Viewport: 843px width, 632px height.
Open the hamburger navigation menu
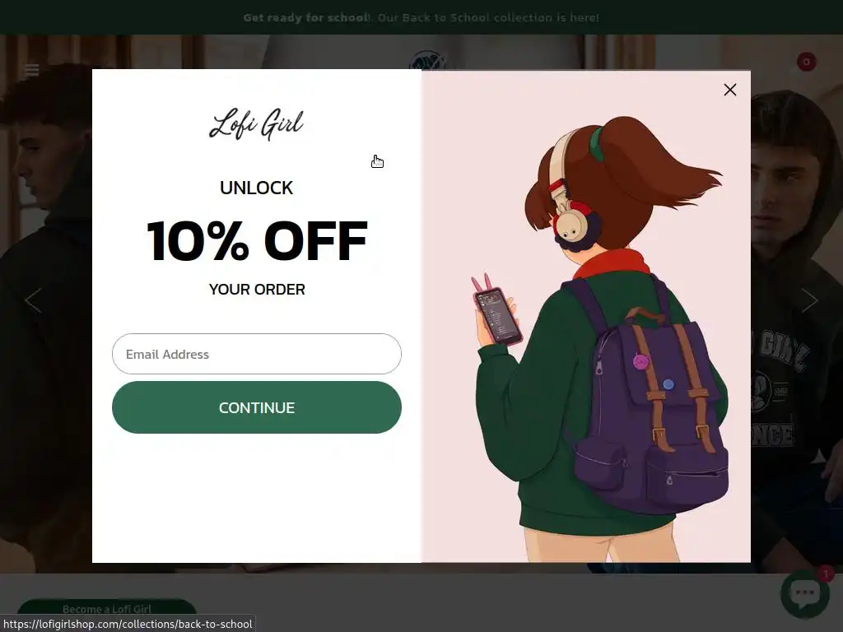pyautogui.click(x=32, y=70)
